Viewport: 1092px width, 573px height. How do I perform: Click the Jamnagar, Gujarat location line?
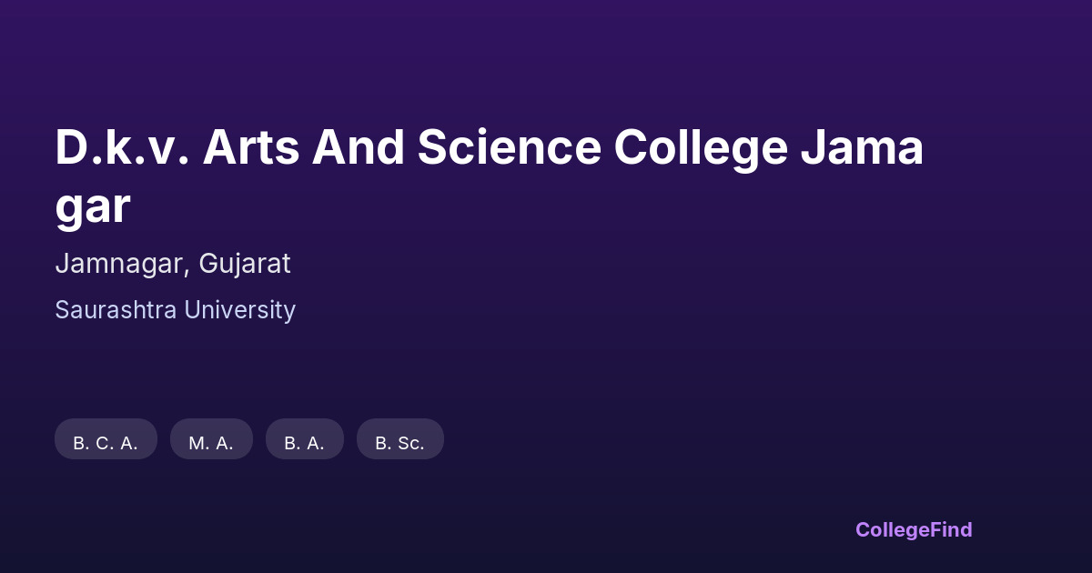pyautogui.click(x=173, y=264)
